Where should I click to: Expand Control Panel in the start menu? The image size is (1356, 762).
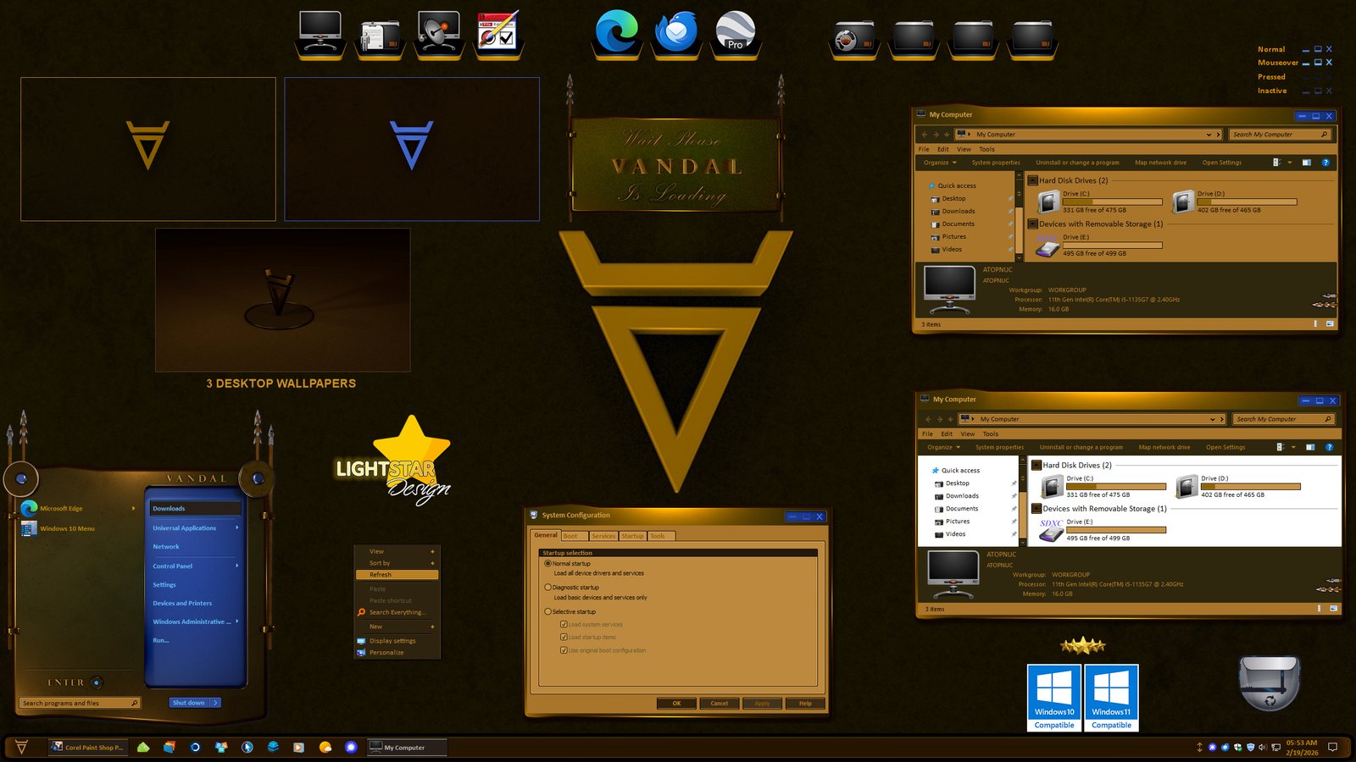coord(174,566)
